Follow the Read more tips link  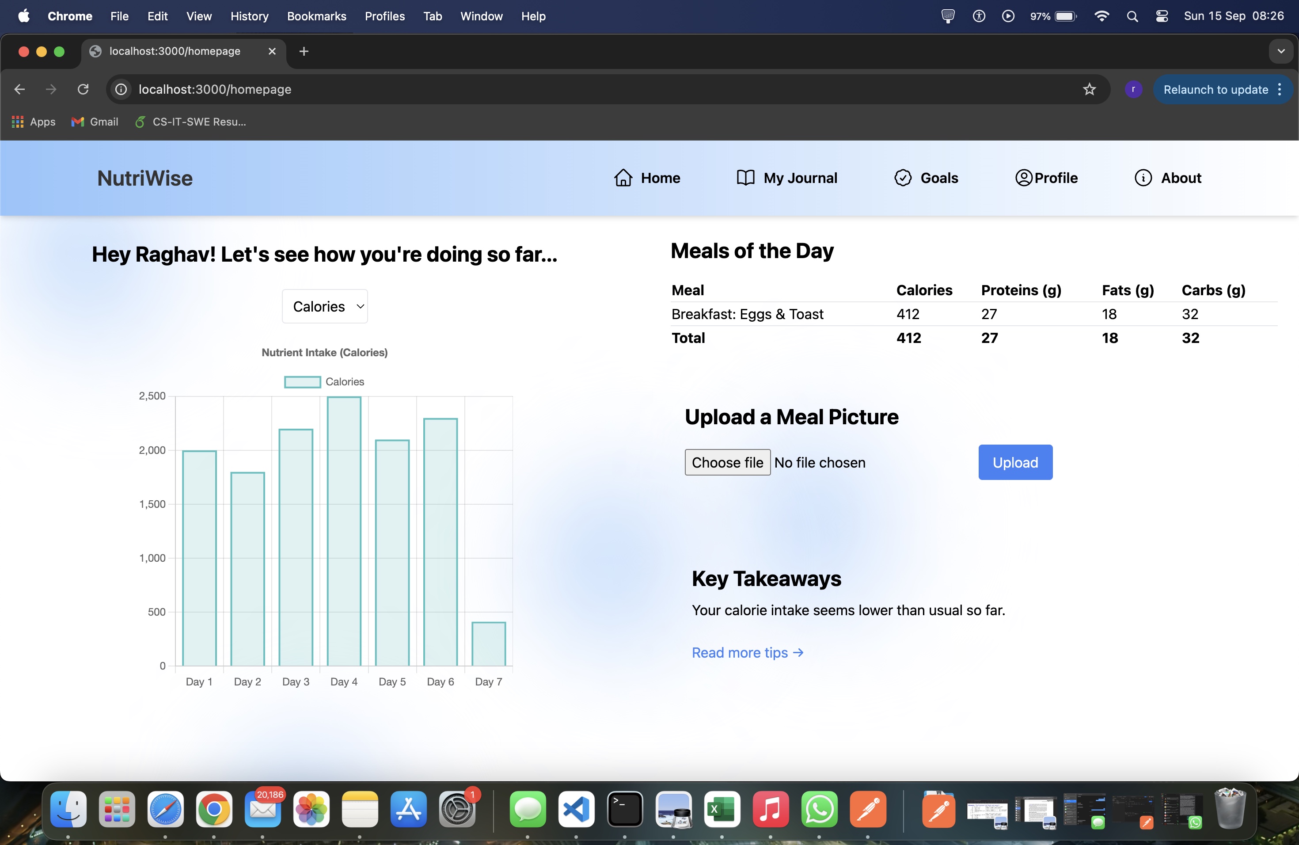coord(747,653)
